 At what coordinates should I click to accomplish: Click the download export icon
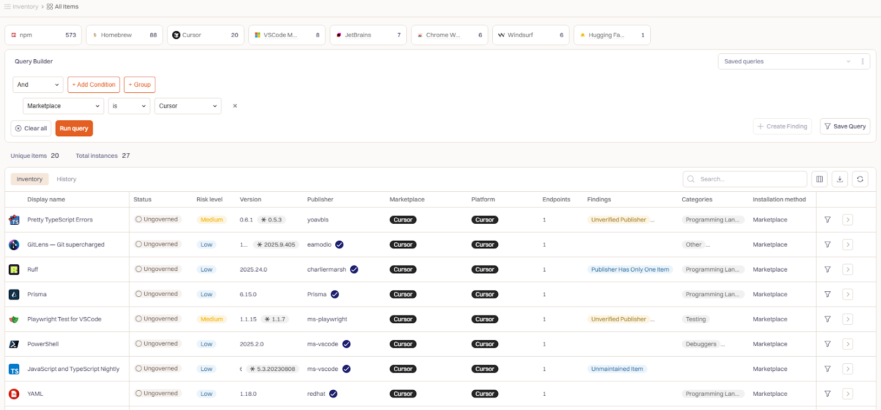click(x=840, y=179)
